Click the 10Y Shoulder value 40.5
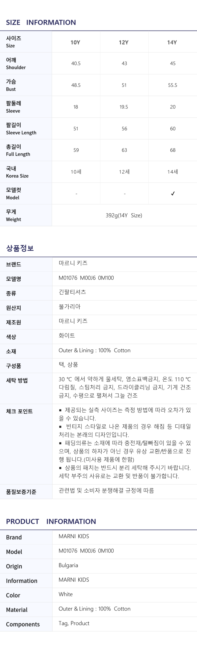Screen dimensions: 197x648 pos(76,63)
